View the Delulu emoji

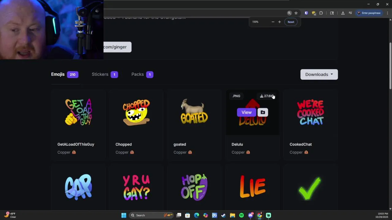point(247,112)
